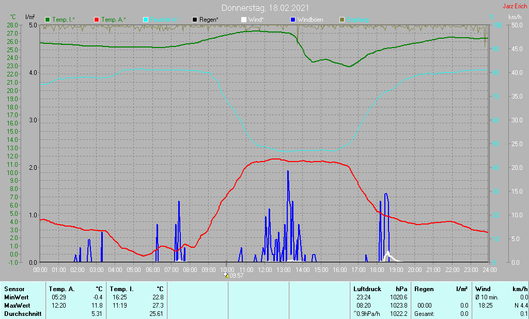
Task: Click the '24:00' x-axis time label
Action: pyautogui.click(x=490, y=270)
